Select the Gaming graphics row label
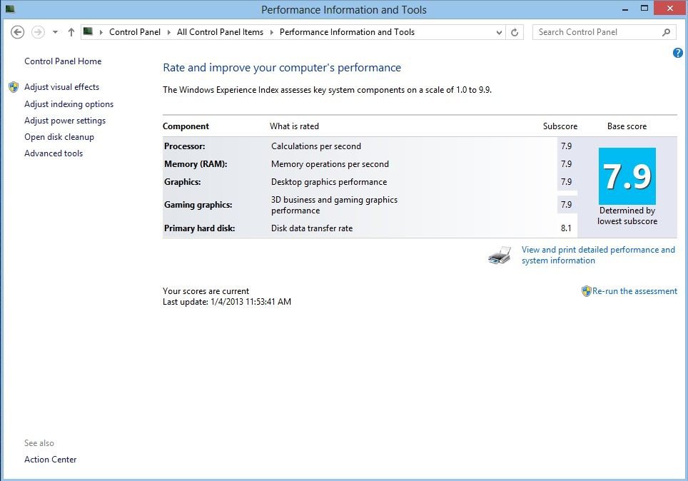The height and width of the screenshot is (481, 688). coord(198,205)
